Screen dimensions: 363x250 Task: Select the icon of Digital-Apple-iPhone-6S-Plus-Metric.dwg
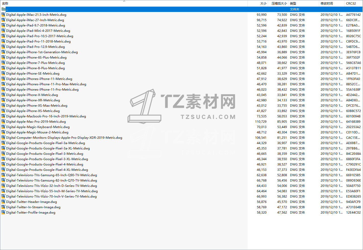(x=3, y=58)
